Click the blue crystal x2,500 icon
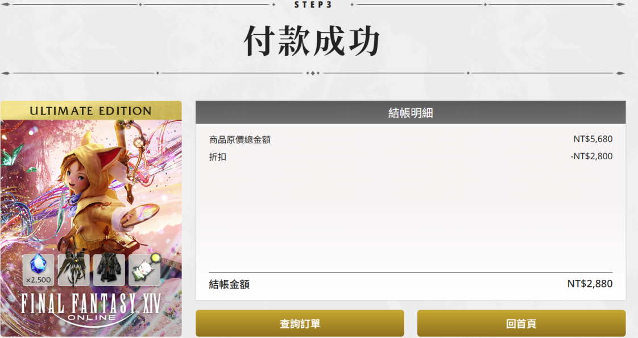 point(38,270)
